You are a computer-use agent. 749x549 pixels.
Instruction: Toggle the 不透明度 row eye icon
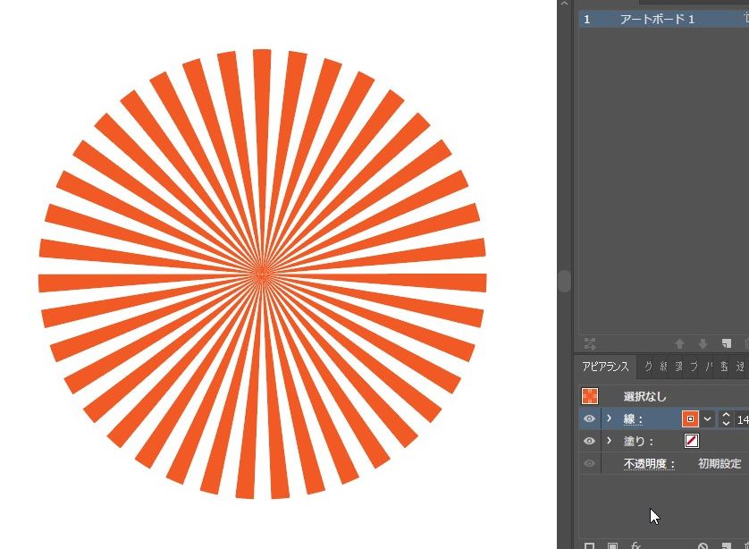click(x=589, y=463)
